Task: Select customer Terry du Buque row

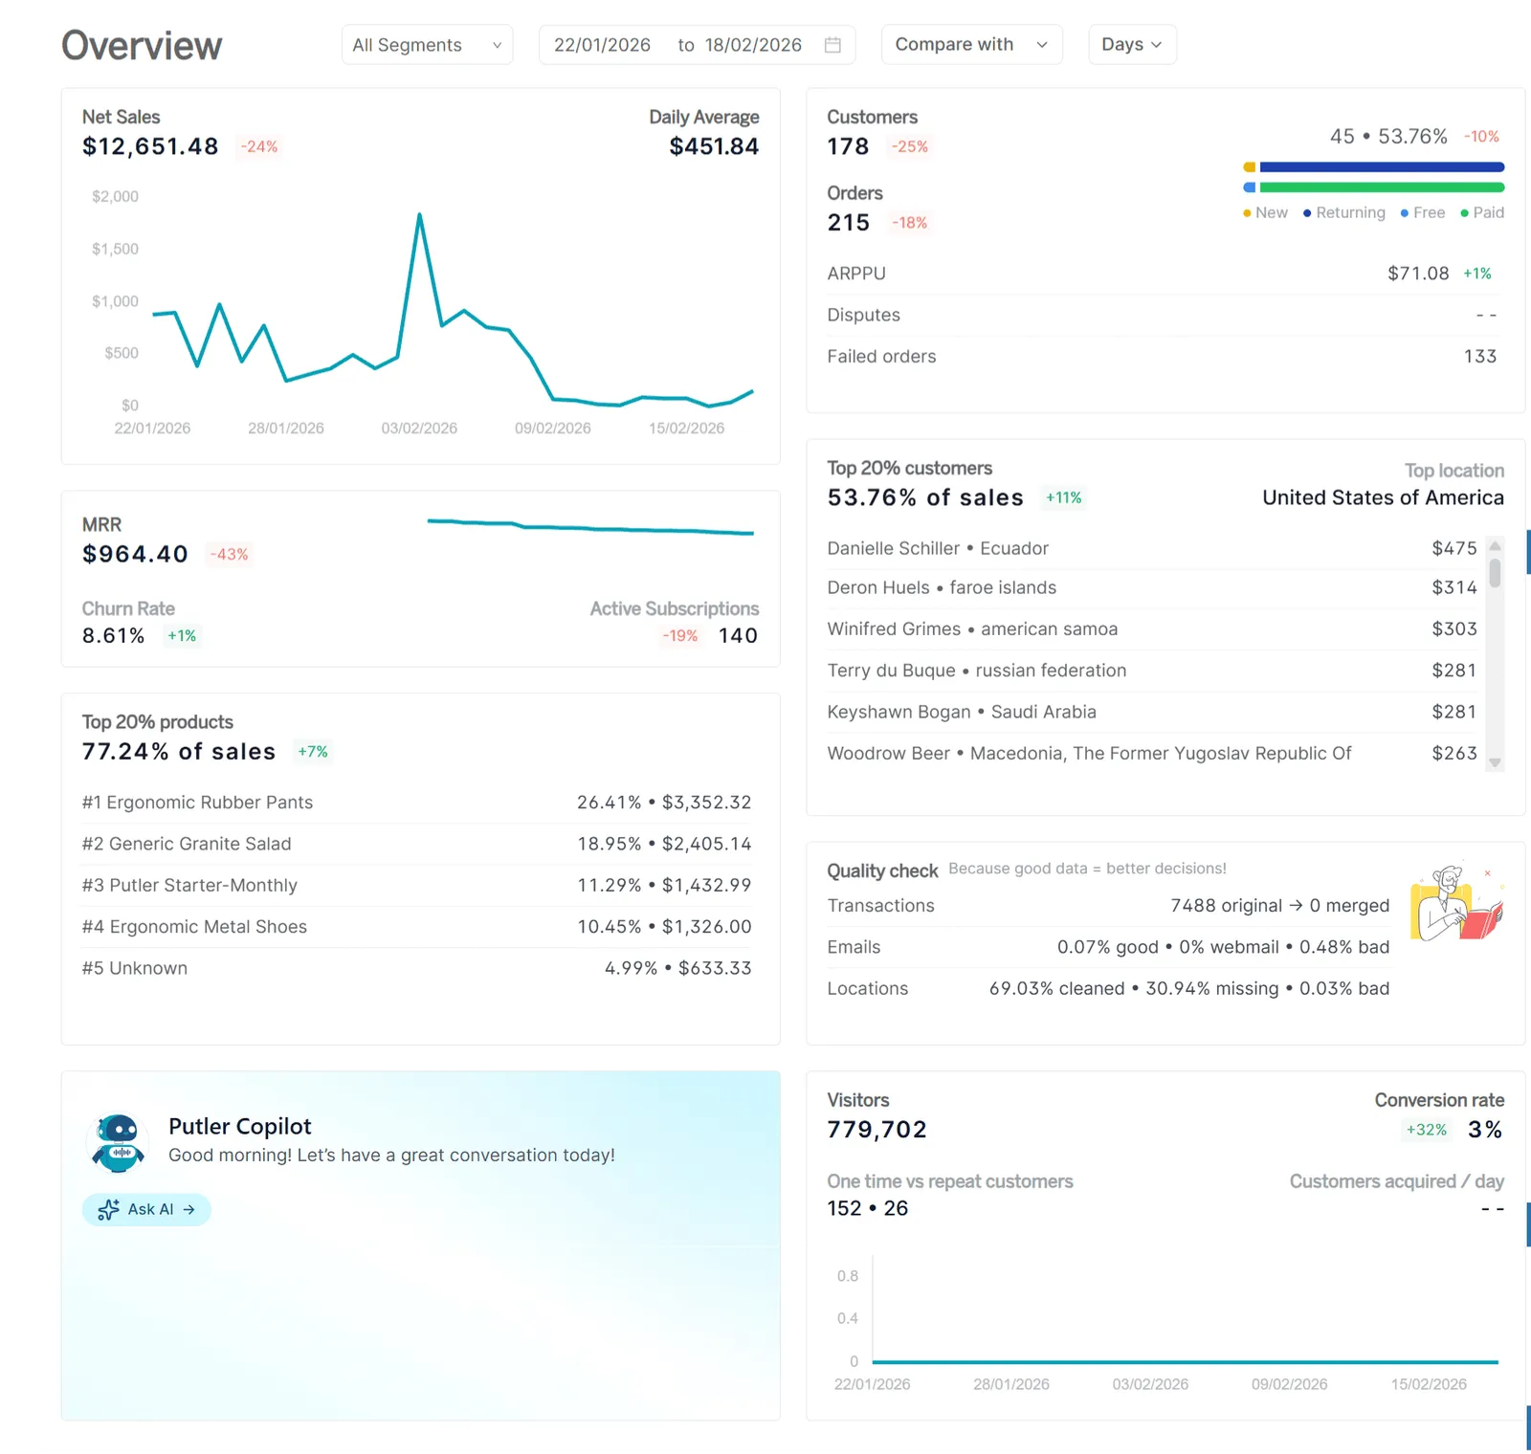Action: [1152, 671]
